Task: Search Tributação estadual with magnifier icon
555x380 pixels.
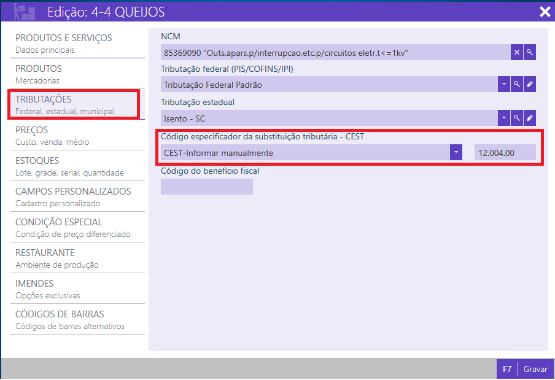Action: [517, 117]
